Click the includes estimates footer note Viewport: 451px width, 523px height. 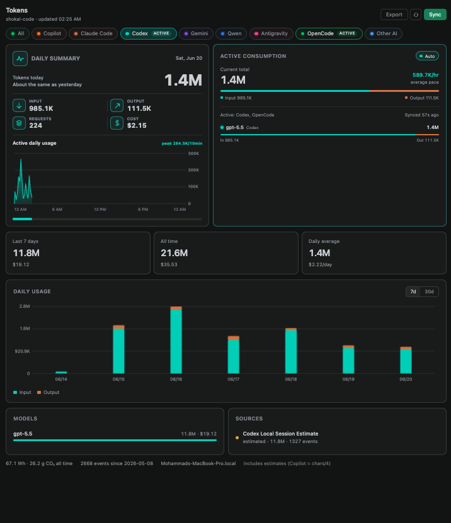click(x=287, y=464)
